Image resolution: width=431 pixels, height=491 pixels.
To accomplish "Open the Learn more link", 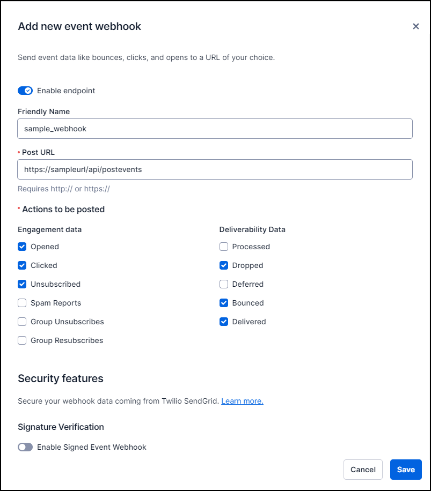I will pyautogui.click(x=242, y=401).
